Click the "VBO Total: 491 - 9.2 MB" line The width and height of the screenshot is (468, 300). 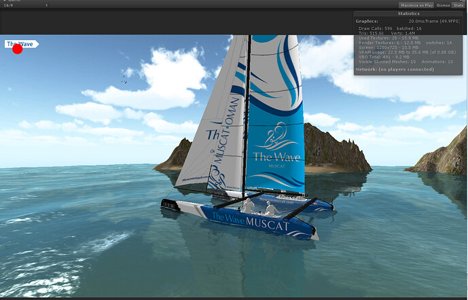384,57
